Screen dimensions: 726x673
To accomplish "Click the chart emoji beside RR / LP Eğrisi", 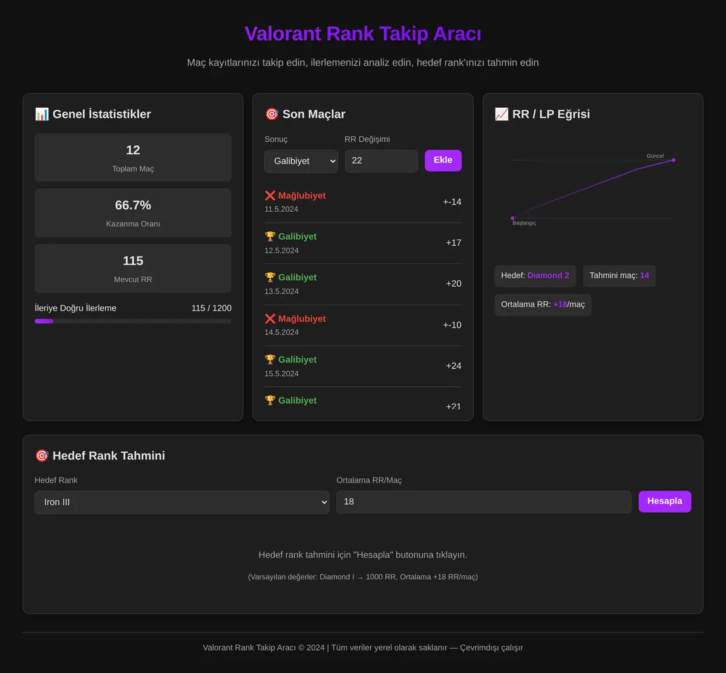I will coord(502,114).
